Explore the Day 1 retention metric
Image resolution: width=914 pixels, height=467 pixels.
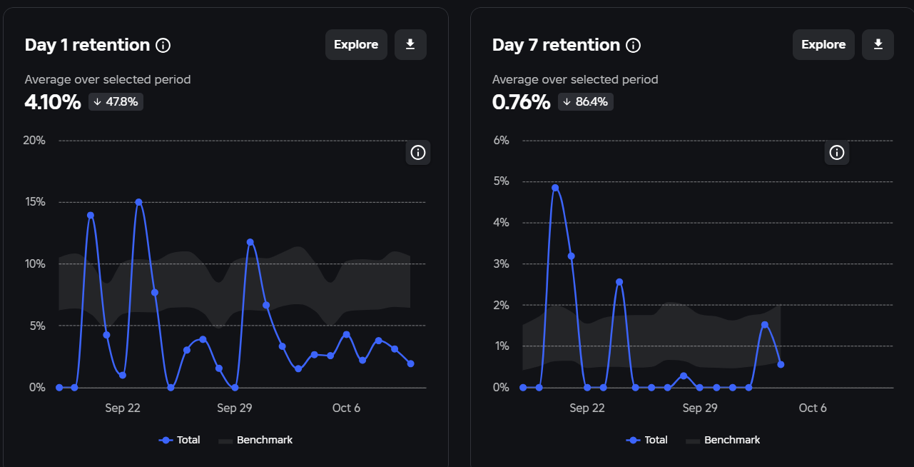click(x=356, y=44)
